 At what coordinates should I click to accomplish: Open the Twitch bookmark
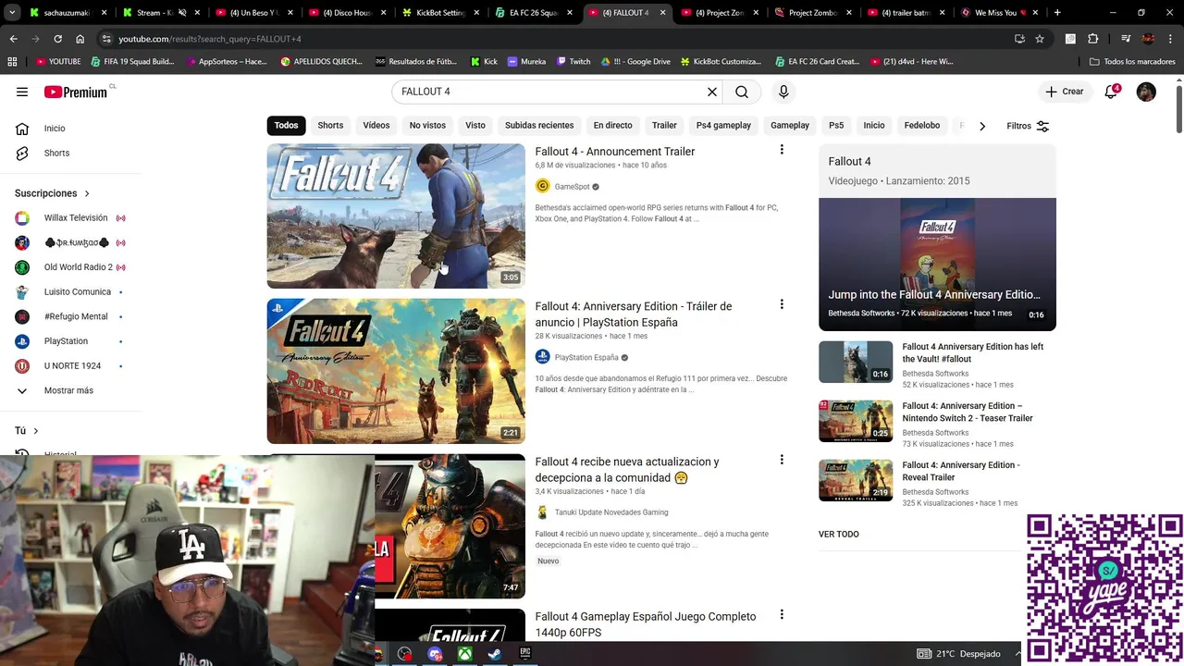[573, 61]
